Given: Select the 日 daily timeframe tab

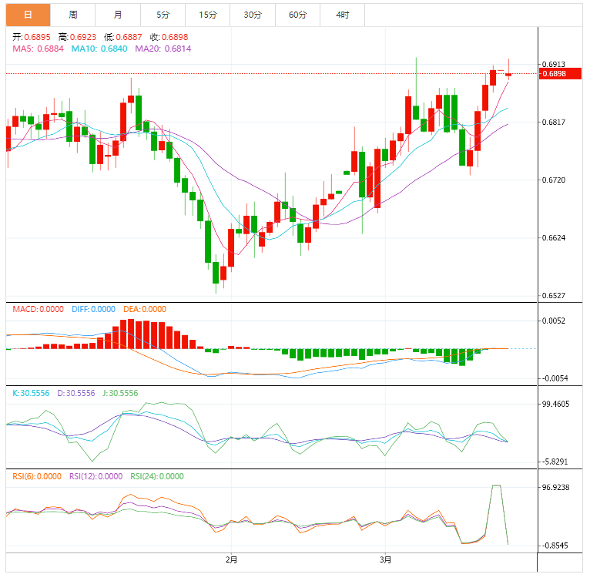Looking at the screenshot, I should pos(28,15).
